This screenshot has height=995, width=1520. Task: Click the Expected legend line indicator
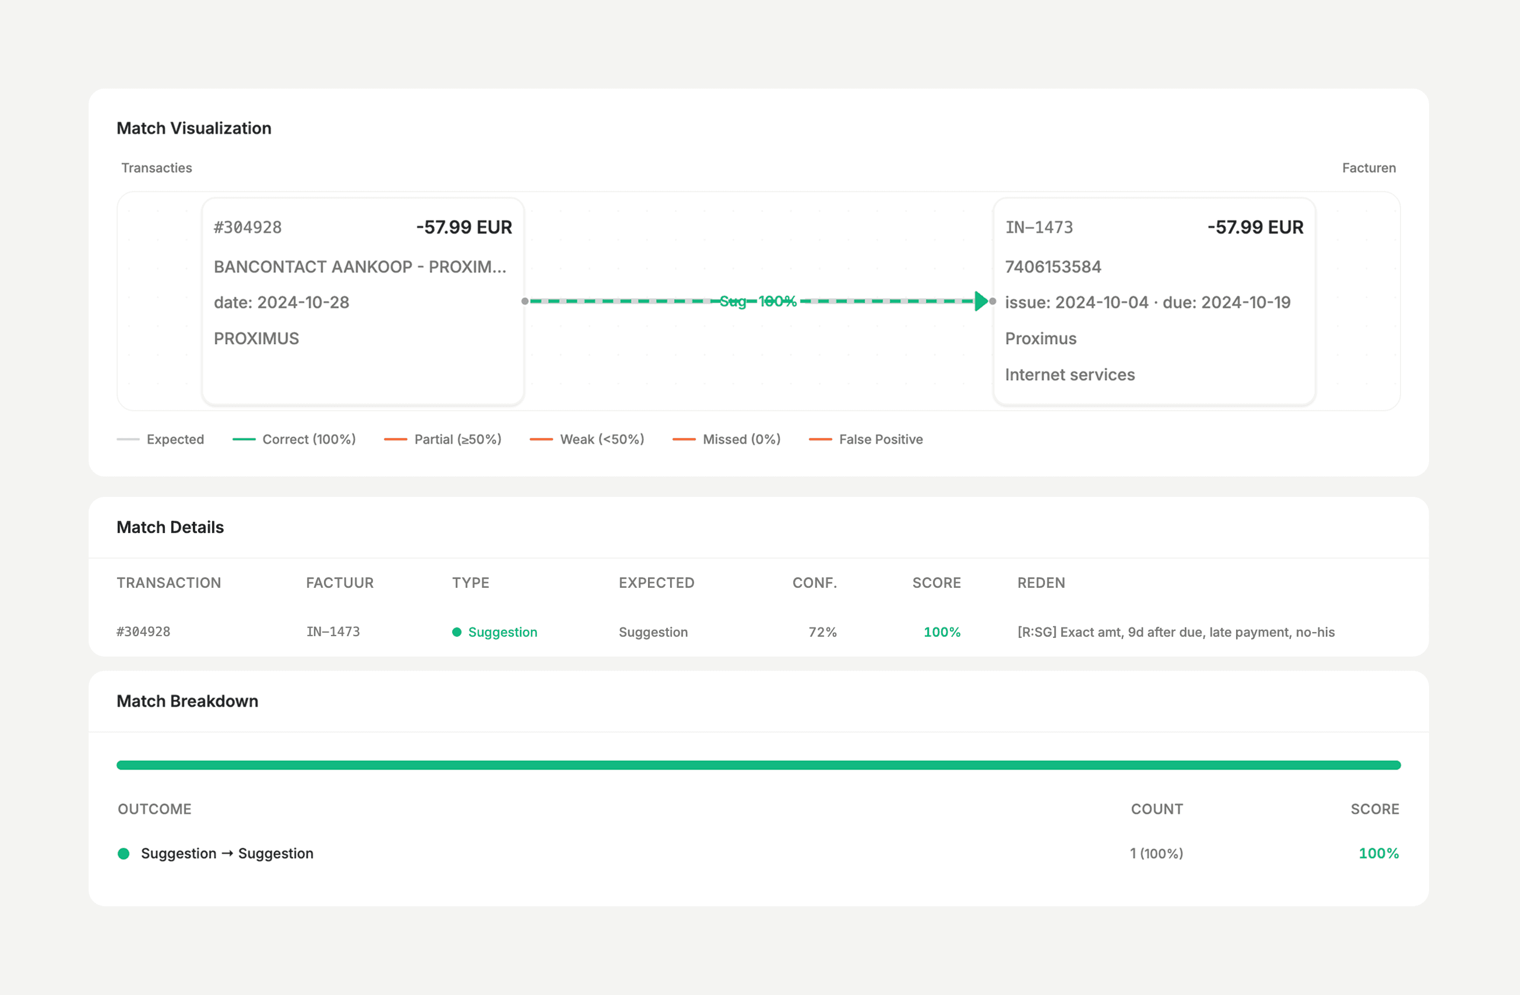[127, 439]
